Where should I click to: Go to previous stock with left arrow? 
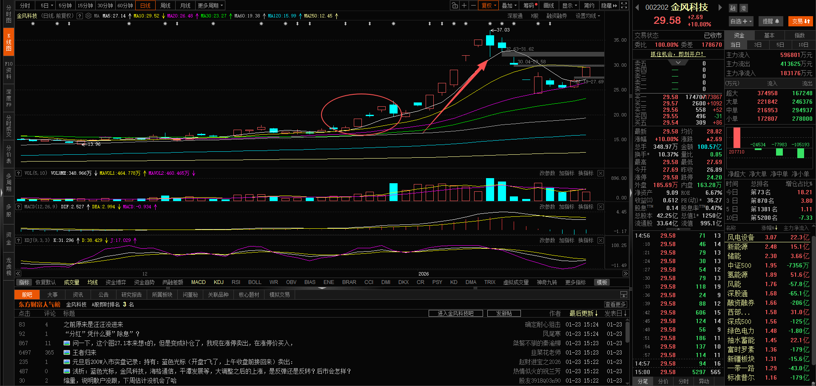point(637,7)
